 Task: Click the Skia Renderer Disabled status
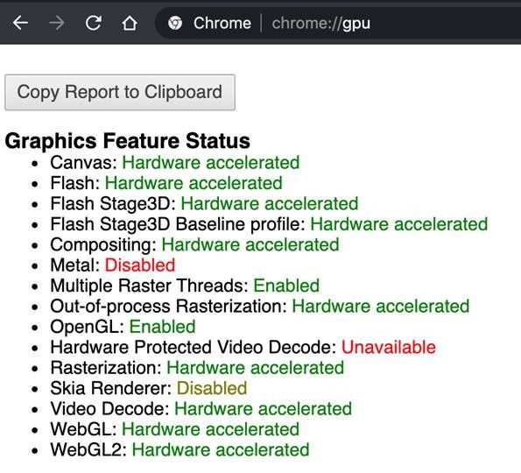pyautogui.click(x=212, y=388)
